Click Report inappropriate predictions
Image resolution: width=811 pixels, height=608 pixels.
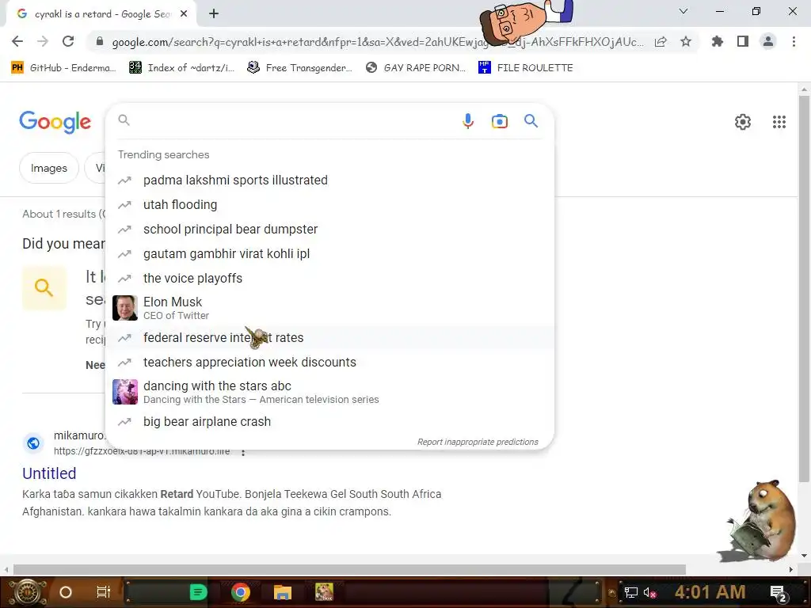coord(478,442)
